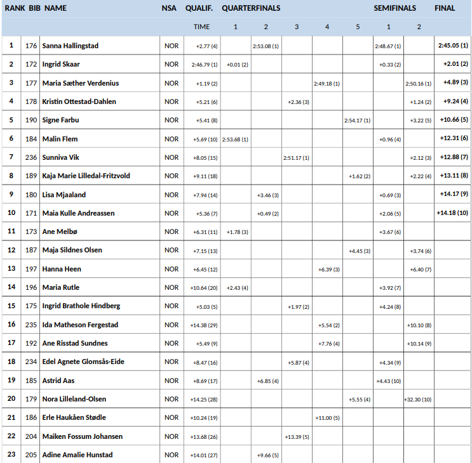Select Maria Sæther Verdenius in the list

[x=80, y=83]
